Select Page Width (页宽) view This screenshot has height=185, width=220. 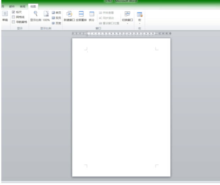pos(56,23)
